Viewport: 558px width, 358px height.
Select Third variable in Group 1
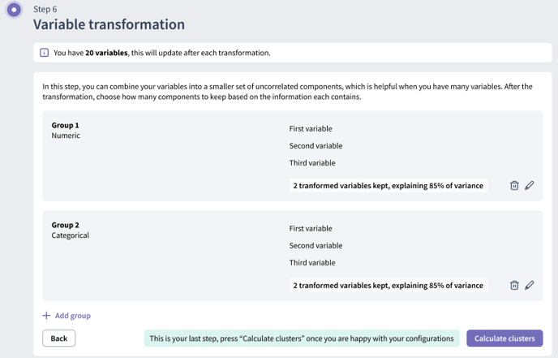click(312, 163)
